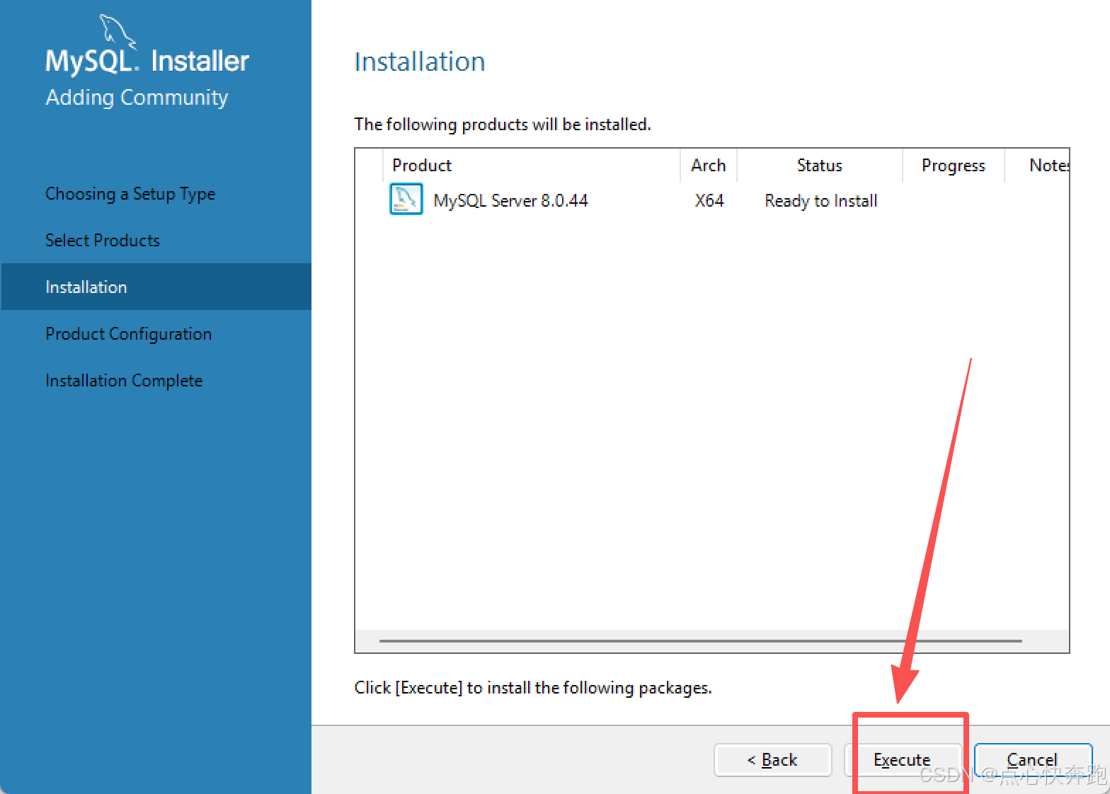
Task: Open the Choosing a Setup Type step
Action: (x=130, y=194)
